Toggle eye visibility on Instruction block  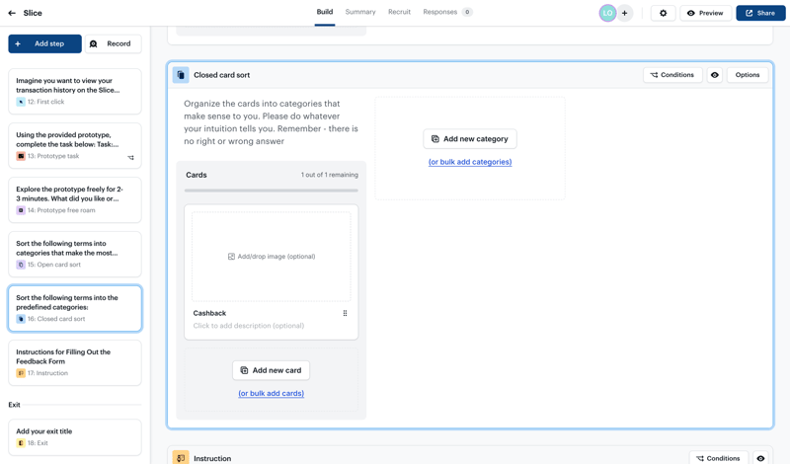click(x=760, y=458)
